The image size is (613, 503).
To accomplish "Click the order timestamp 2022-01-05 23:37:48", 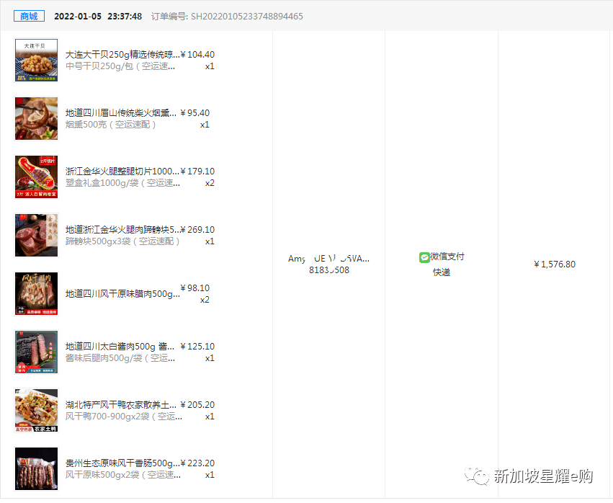I will (x=98, y=16).
